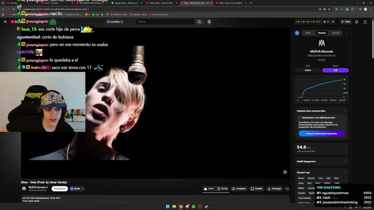The width and height of the screenshot is (374, 210).
Task: Save the video with Guardar
Action: (257, 189)
